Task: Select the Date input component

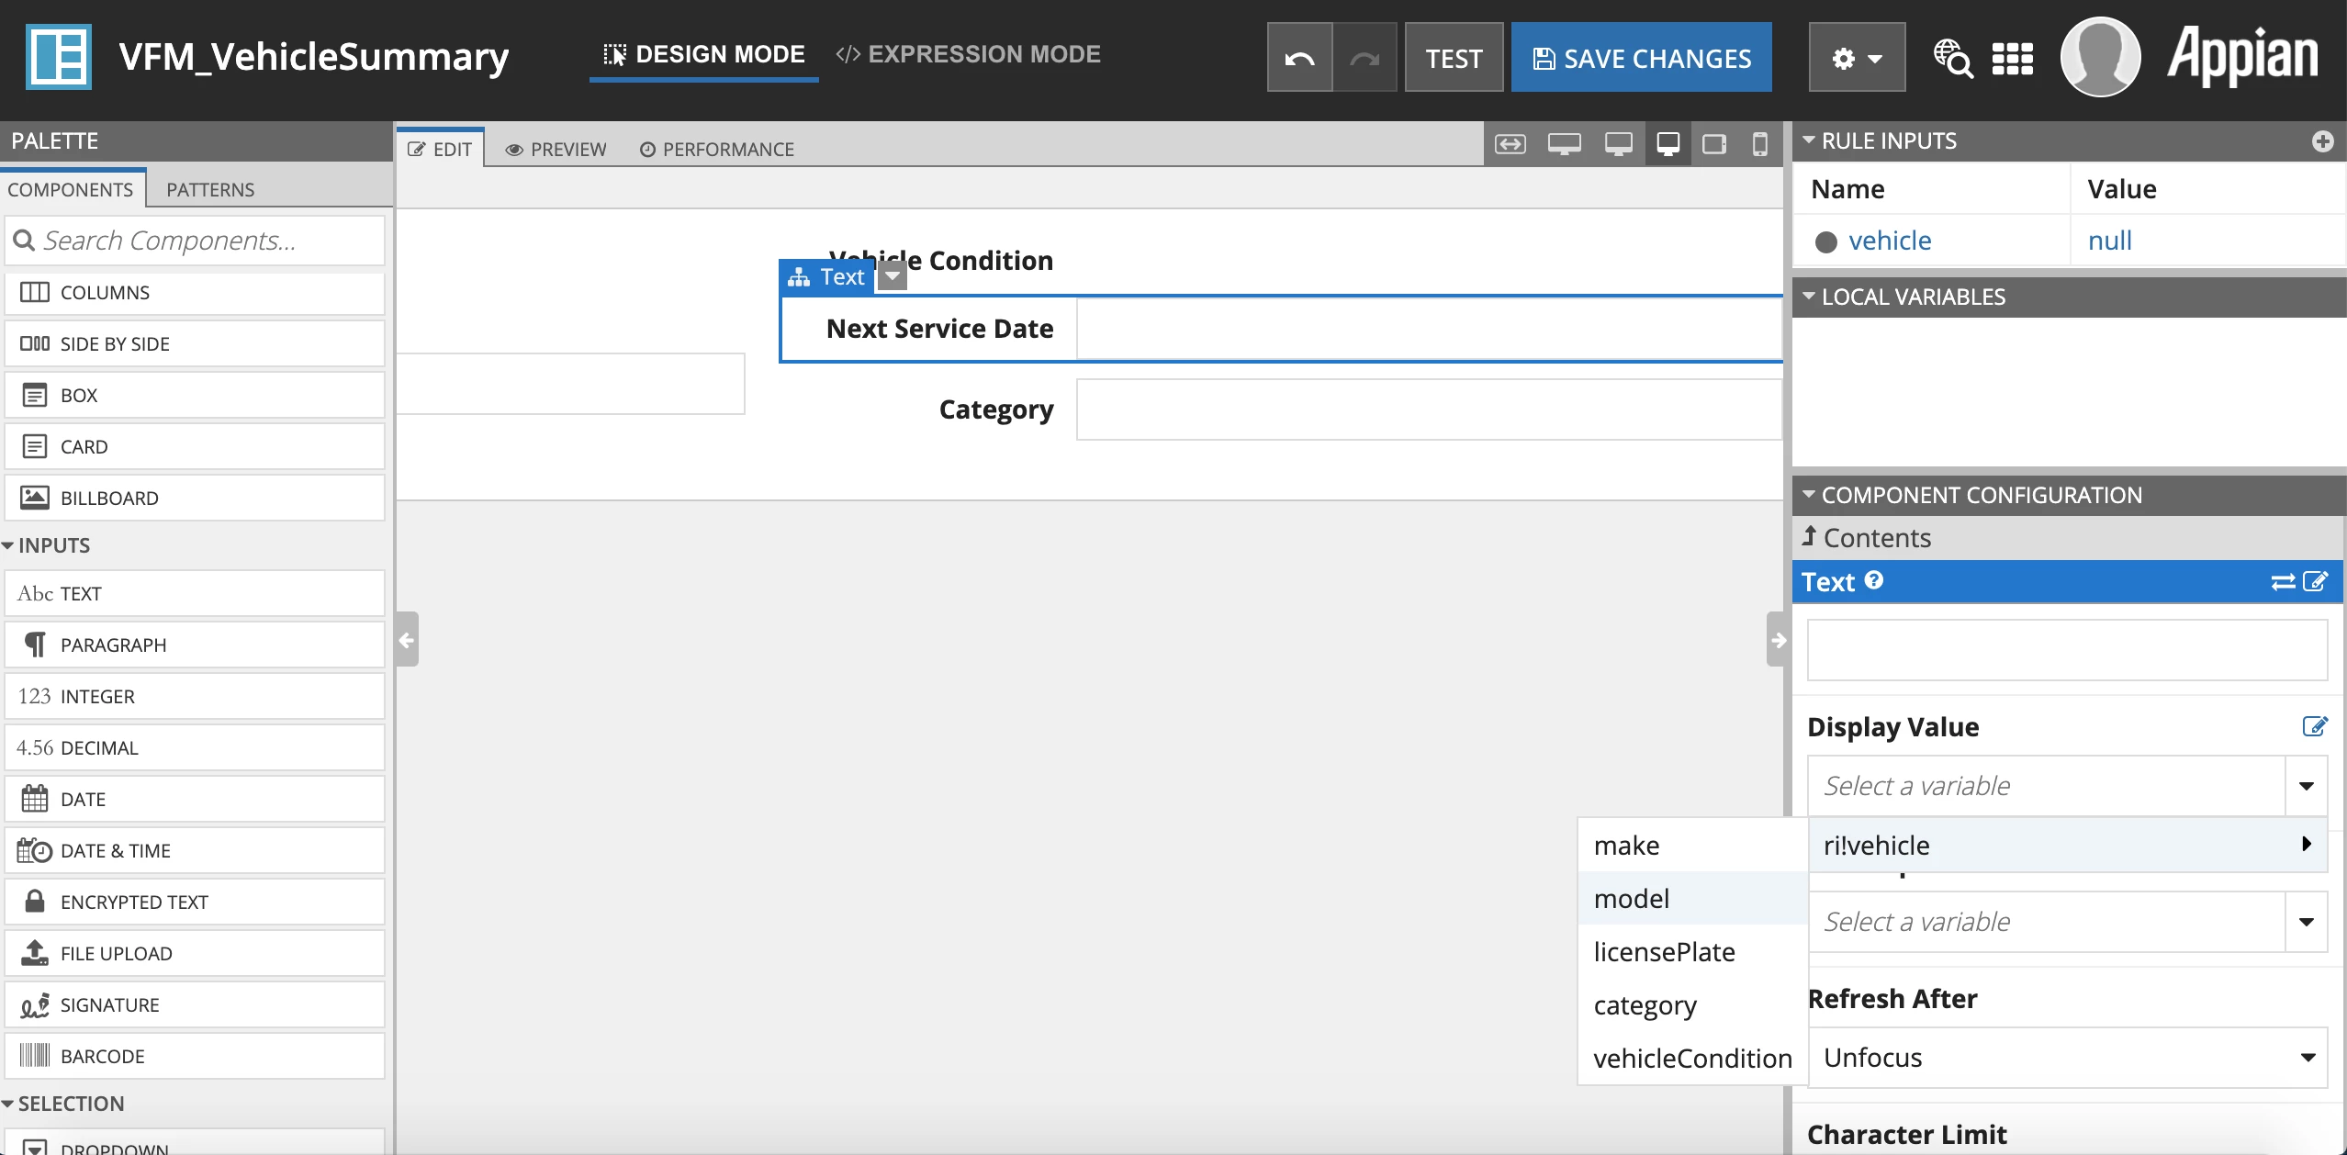Action: (195, 799)
